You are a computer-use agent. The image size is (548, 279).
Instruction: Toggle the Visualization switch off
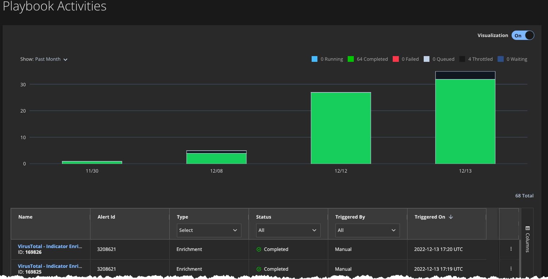[x=523, y=36]
